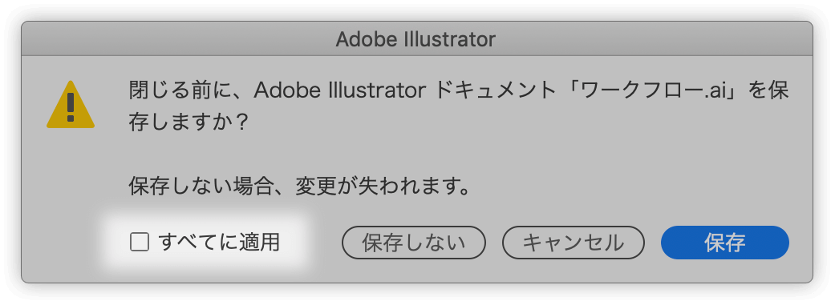Click the 保存しない場合、変更が失われます text
Viewport: 835px width, 305px height.
tap(298, 186)
